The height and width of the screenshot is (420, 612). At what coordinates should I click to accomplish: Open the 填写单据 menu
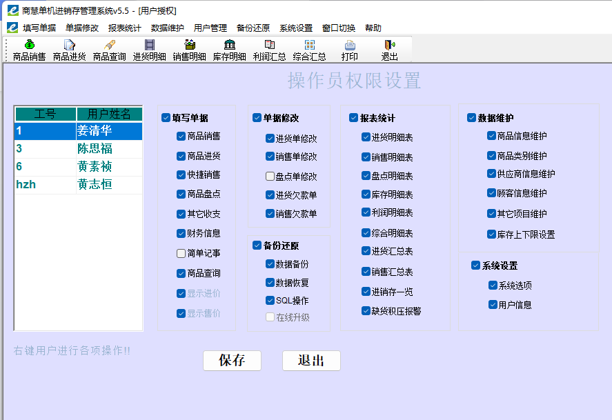tap(39, 28)
